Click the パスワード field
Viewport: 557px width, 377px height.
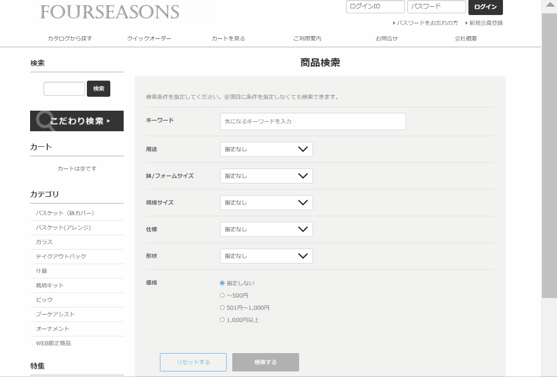pos(436,6)
